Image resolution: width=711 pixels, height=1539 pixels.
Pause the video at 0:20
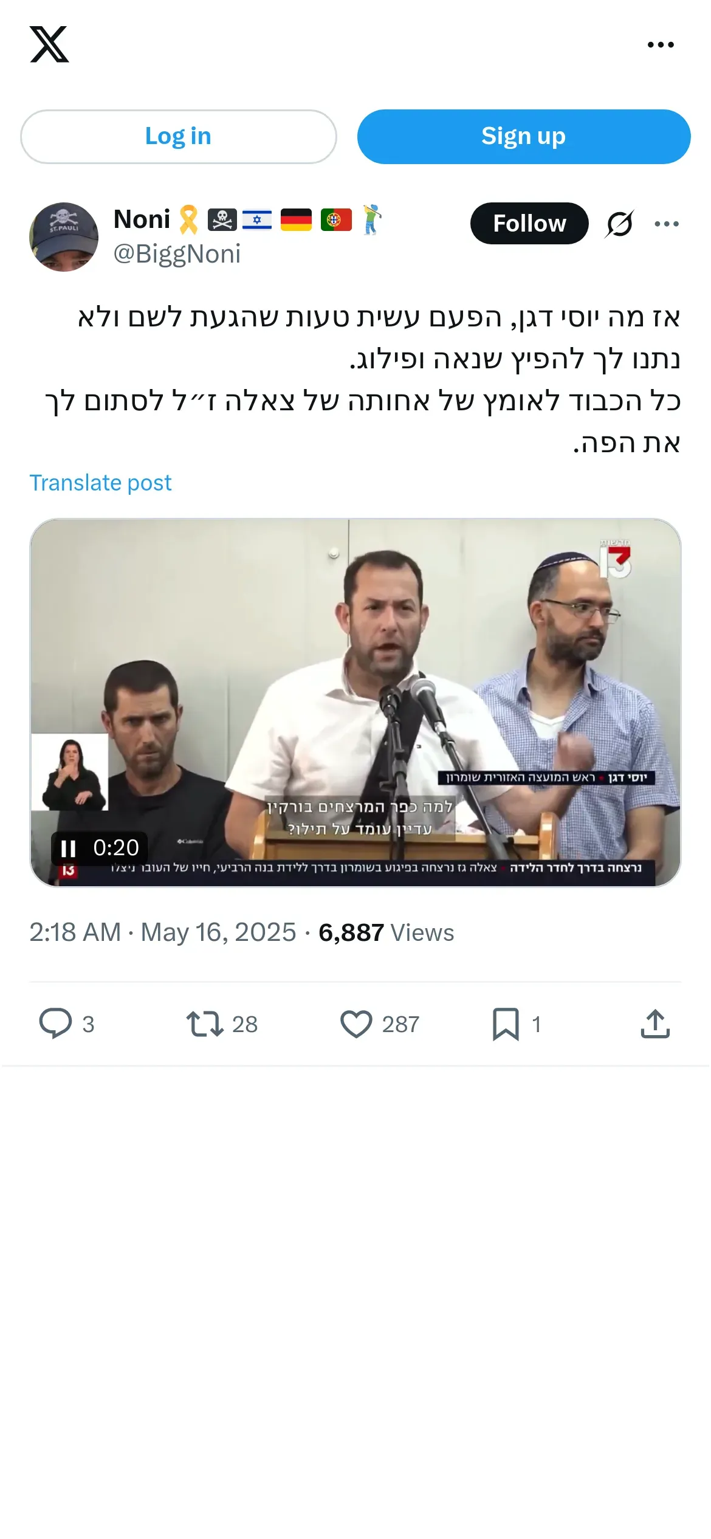[68, 848]
